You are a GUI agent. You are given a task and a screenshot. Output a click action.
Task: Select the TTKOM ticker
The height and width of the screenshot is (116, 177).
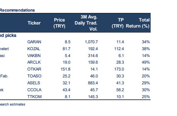click(x=34, y=97)
